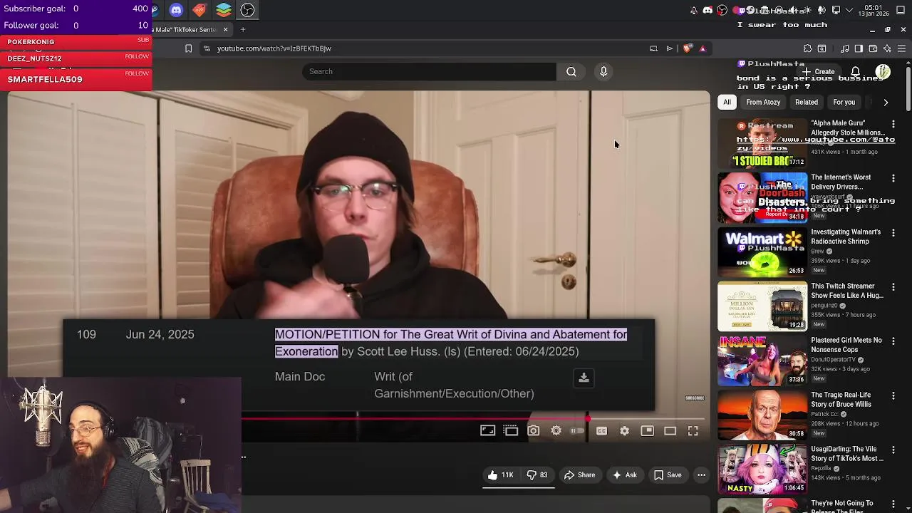Open Brave Rewards triangle icon
Screen dimensions: 912x513
pyautogui.click(x=703, y=48)
